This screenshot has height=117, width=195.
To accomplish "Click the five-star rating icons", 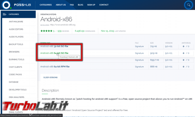I will pos(46,31).
